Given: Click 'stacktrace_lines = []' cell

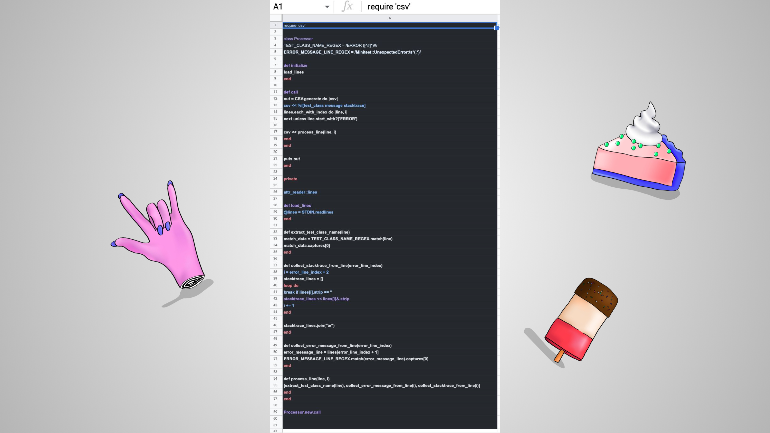Looking at the screenshot, I should [390, 278].
